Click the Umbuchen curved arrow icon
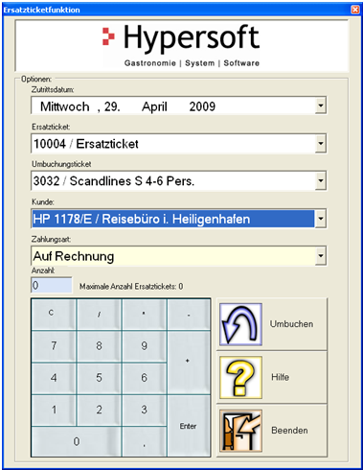The height and width of the screenshot is (470, 363). tap(241, 324)
